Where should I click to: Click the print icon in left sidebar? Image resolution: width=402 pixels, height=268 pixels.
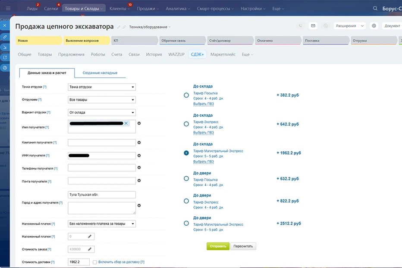coord(5,68)
